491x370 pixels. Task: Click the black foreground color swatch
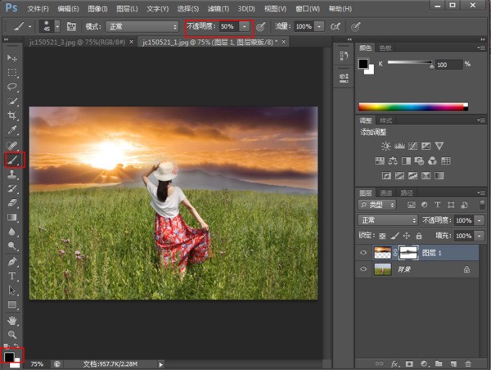click(9, 356)
